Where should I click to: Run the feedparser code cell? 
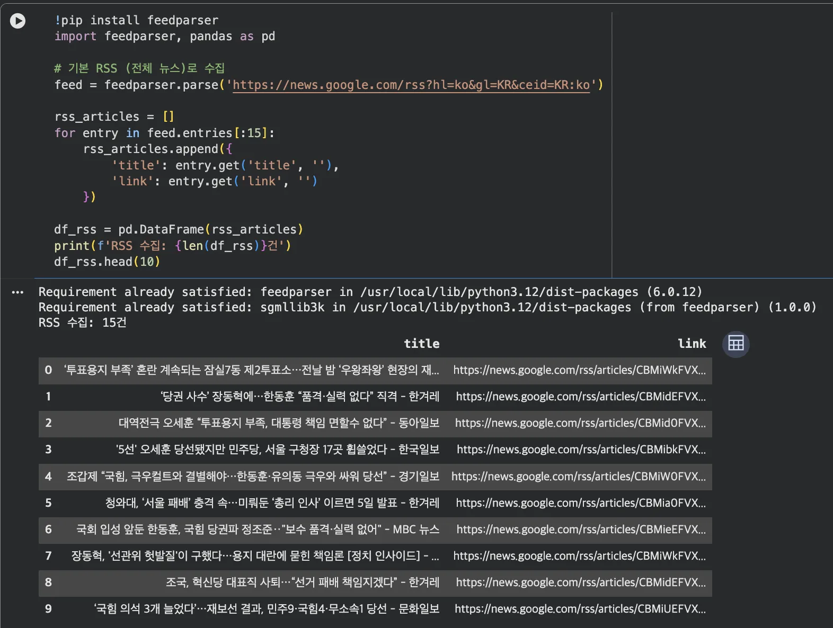pyautogui.click(x=17, y=21)
